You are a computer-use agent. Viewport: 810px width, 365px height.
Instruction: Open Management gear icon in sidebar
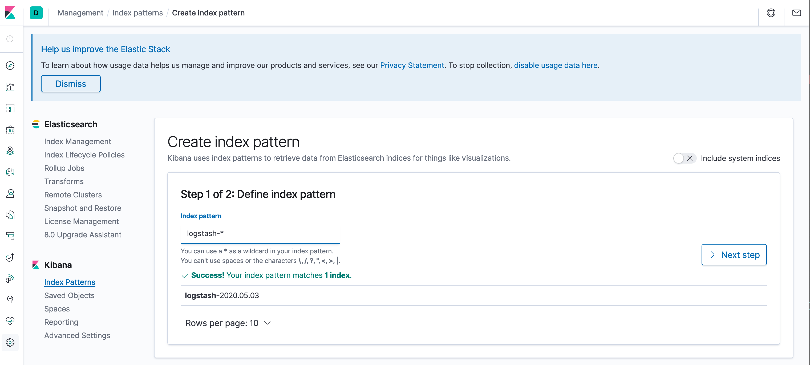(x=10, y=342)
